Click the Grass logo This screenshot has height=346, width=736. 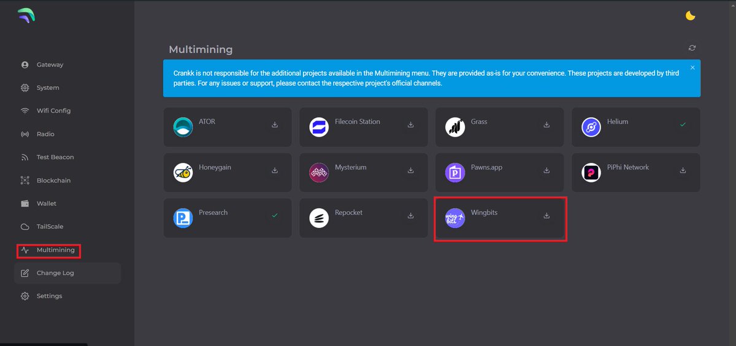(x=455, y=127)
